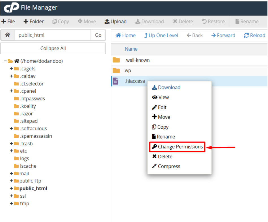The image size is (268, 222).
Task: Go Up One Level
Action: point(161,35)
